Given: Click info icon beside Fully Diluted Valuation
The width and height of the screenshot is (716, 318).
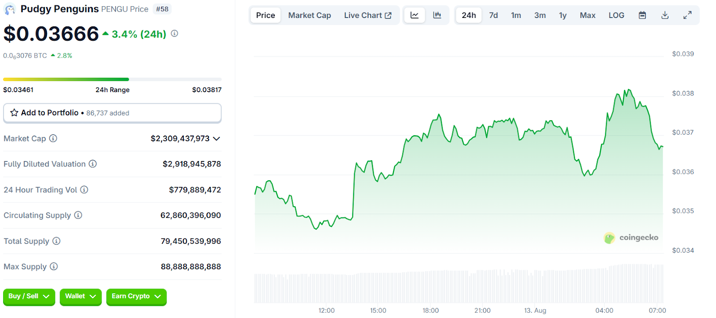Looking at the screenshot, I should coord(93,164).
